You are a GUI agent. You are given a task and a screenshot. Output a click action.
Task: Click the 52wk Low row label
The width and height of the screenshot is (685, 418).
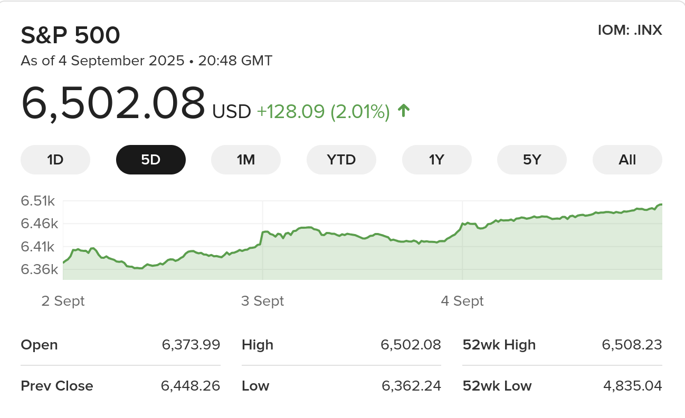click(497, 386)
